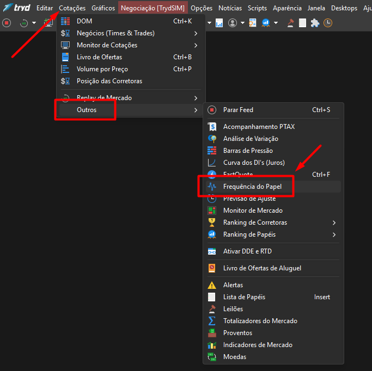
Task: Open the Opções menu
Action: point(202,8)
